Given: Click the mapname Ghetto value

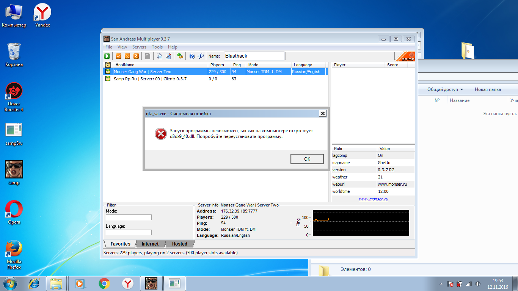Looking at the screenshot, I should (384, 163).
